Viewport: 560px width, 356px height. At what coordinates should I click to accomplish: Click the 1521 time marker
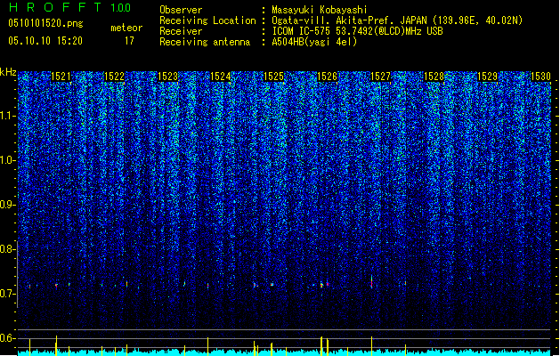point(61,77)
